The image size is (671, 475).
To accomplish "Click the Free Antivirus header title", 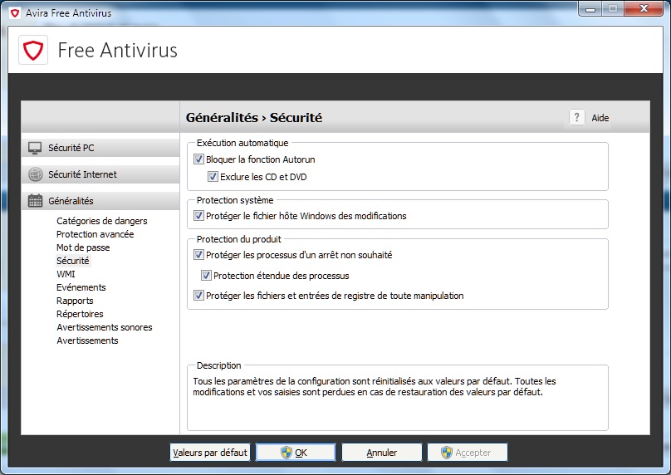I will point(117,50).
